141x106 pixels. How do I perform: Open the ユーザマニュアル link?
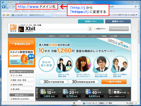pyautogui.click(x=79, y=36)
